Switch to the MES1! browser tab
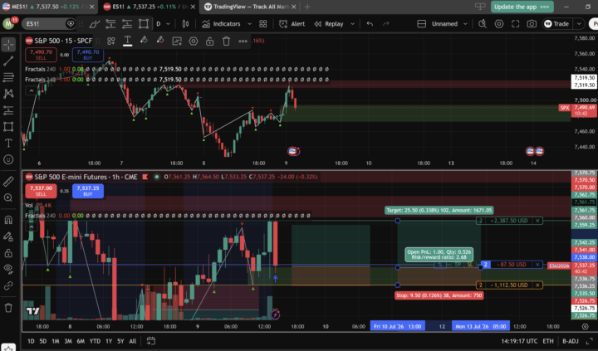Screen dimensions: 598x351 (49, 7)
